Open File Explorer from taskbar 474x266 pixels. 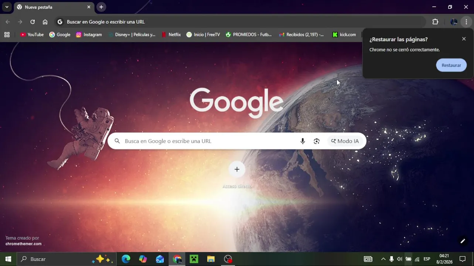point(211,259)
